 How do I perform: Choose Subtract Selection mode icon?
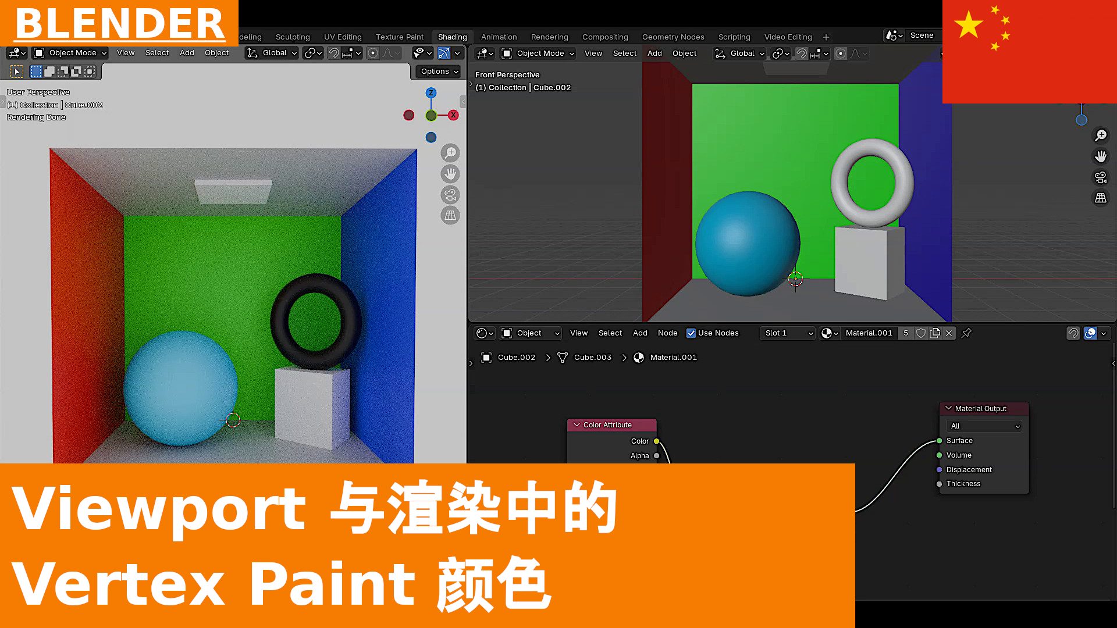pyautogui.click(x=63, y=72)
